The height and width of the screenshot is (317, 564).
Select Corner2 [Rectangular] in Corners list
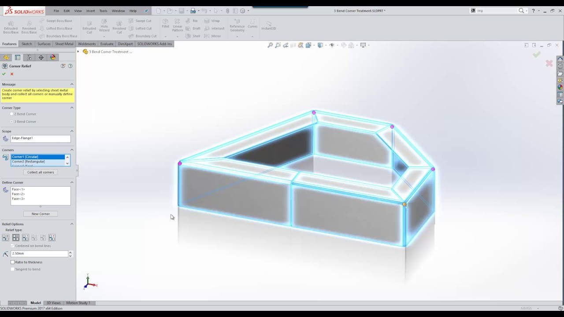pos(38,162)
